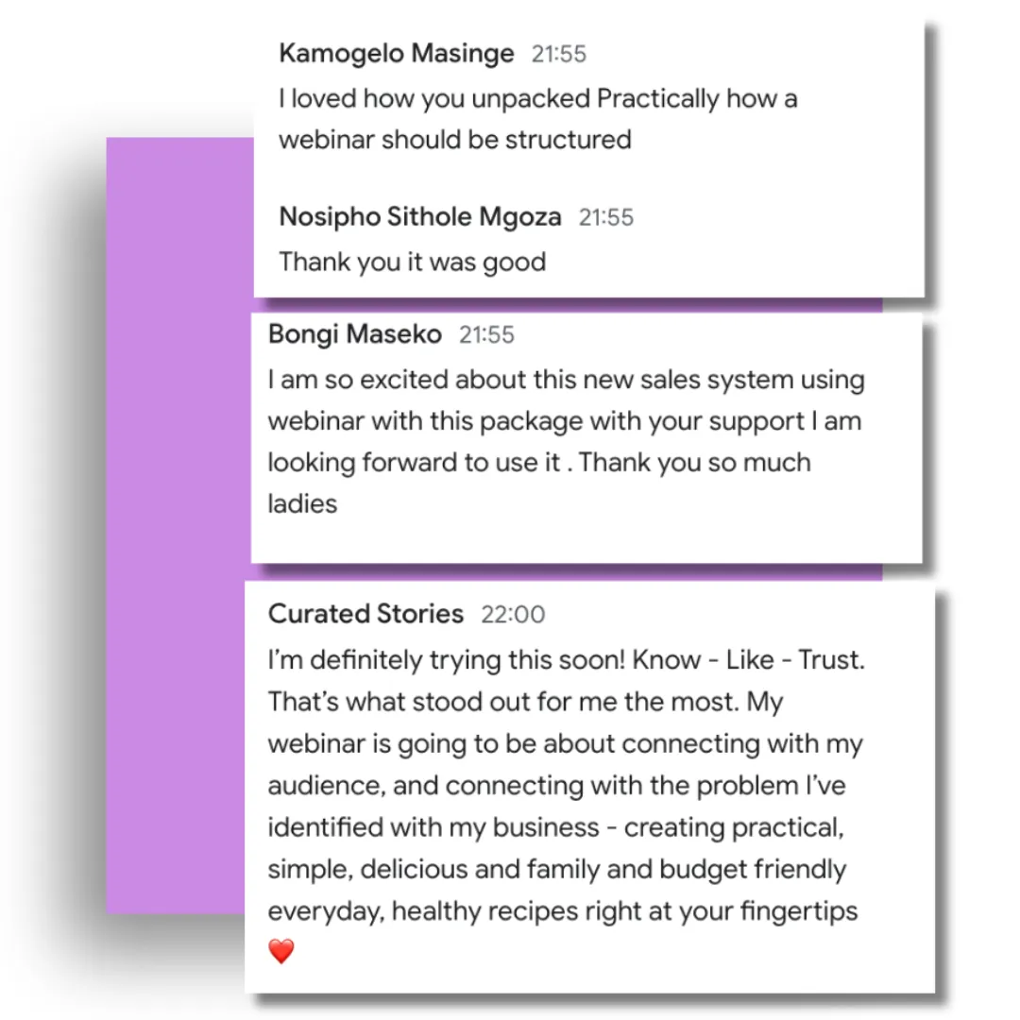Screen dimensions: 1020x1020
Task: Click the 21:55 timestamp beside Kamogelo Masinge
Action: 559,54
